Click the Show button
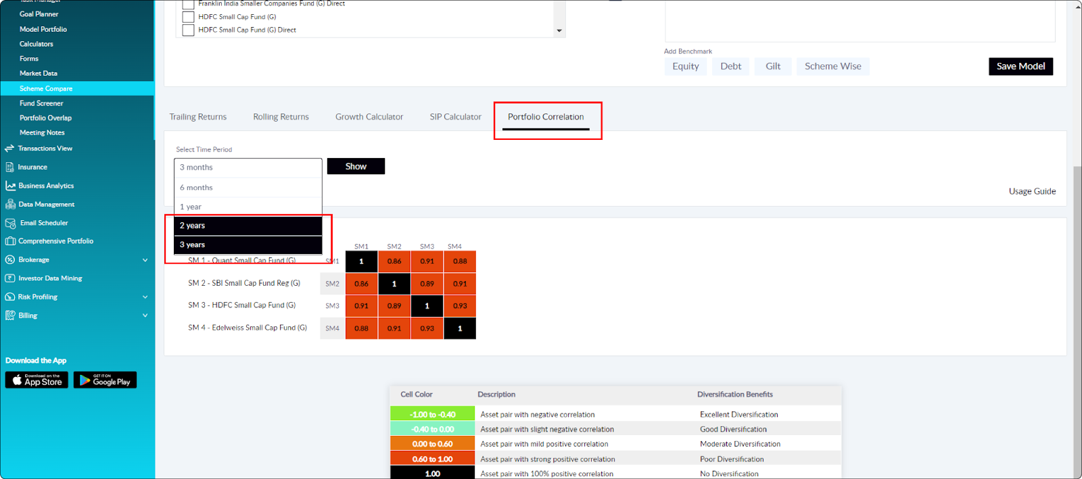Image resolution: width=1082 pixels, height=479 pixels. click(x=356, y=166)
